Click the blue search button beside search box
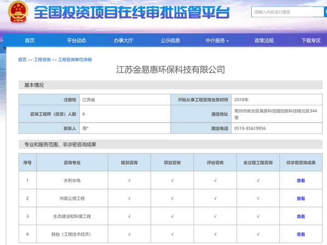The image size is (327, 245). pos(325,12)
